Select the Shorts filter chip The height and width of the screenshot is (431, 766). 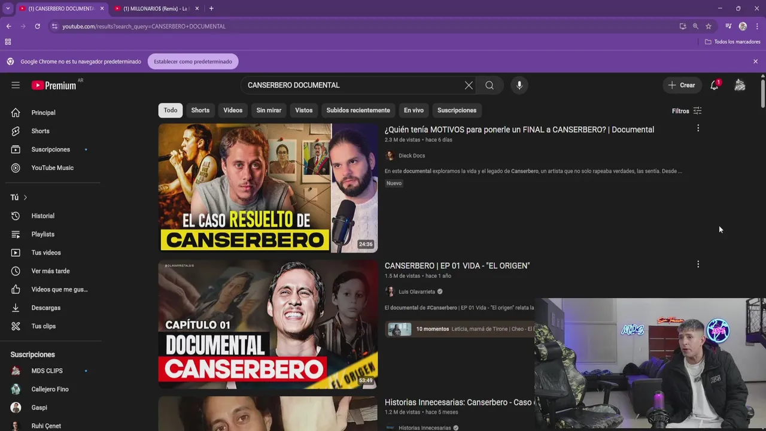[200, 110]
